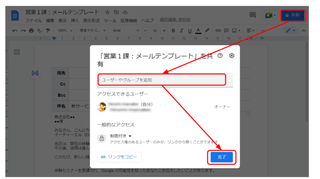Toggle bold formatting
The height and width of the screenshot is (179, 320).
coord(173,30)
